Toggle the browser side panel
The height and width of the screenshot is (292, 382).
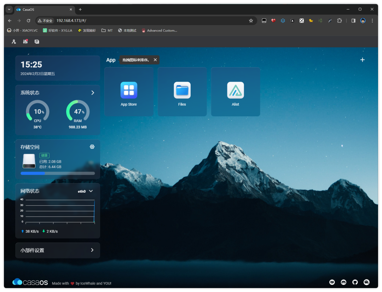(353, 21)
